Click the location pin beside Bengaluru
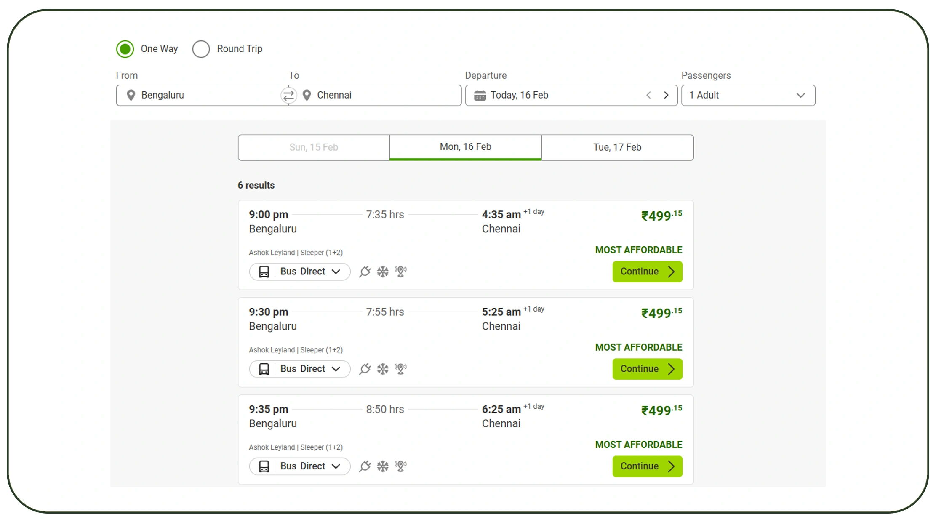Image resolution: width=936 pixels, height=522 pixels. (x=131, y=95)
